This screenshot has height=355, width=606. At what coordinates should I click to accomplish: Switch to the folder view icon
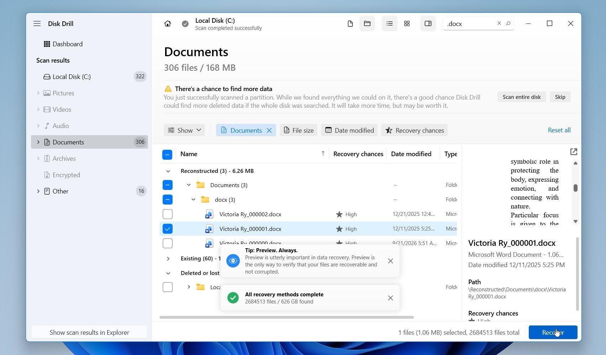pos(367,23)
